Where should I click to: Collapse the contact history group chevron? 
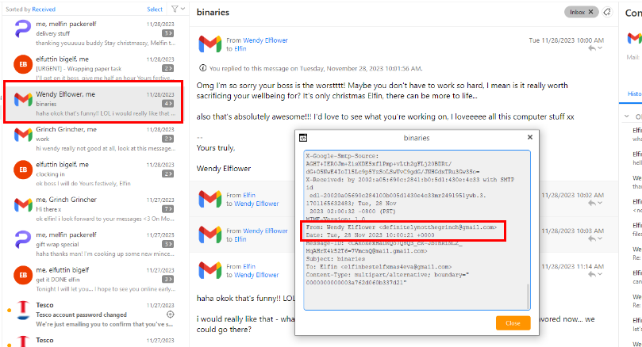(627, 116)
